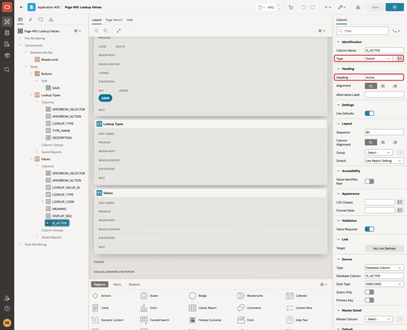Open SQL Workshop database icon in sidebar

coord(7,33)
